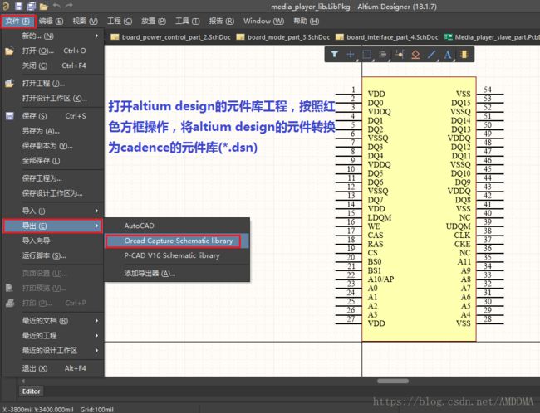Expand the 最近的设计工作区 submenu

(52, 351)
